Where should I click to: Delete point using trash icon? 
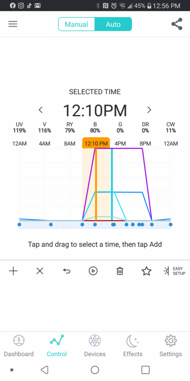coord(120,271)
